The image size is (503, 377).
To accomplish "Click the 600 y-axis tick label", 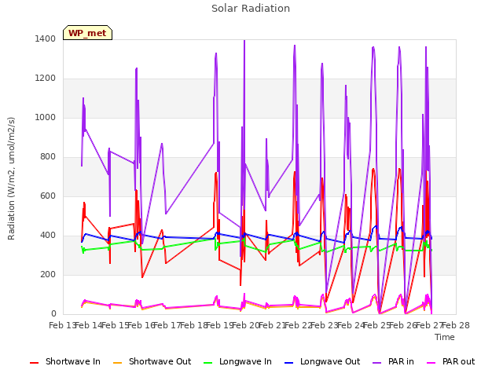I will point(48,196).
